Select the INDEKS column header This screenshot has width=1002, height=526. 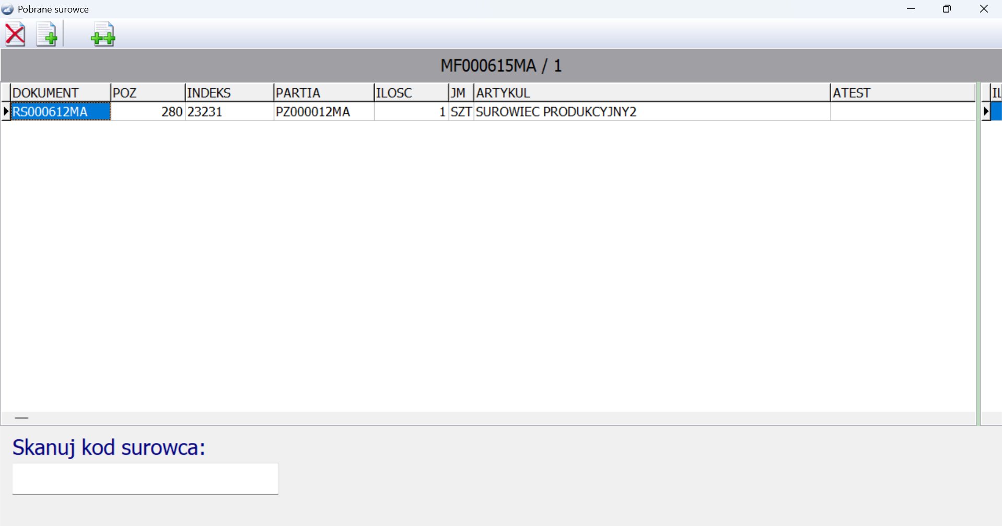coord(229,93)
